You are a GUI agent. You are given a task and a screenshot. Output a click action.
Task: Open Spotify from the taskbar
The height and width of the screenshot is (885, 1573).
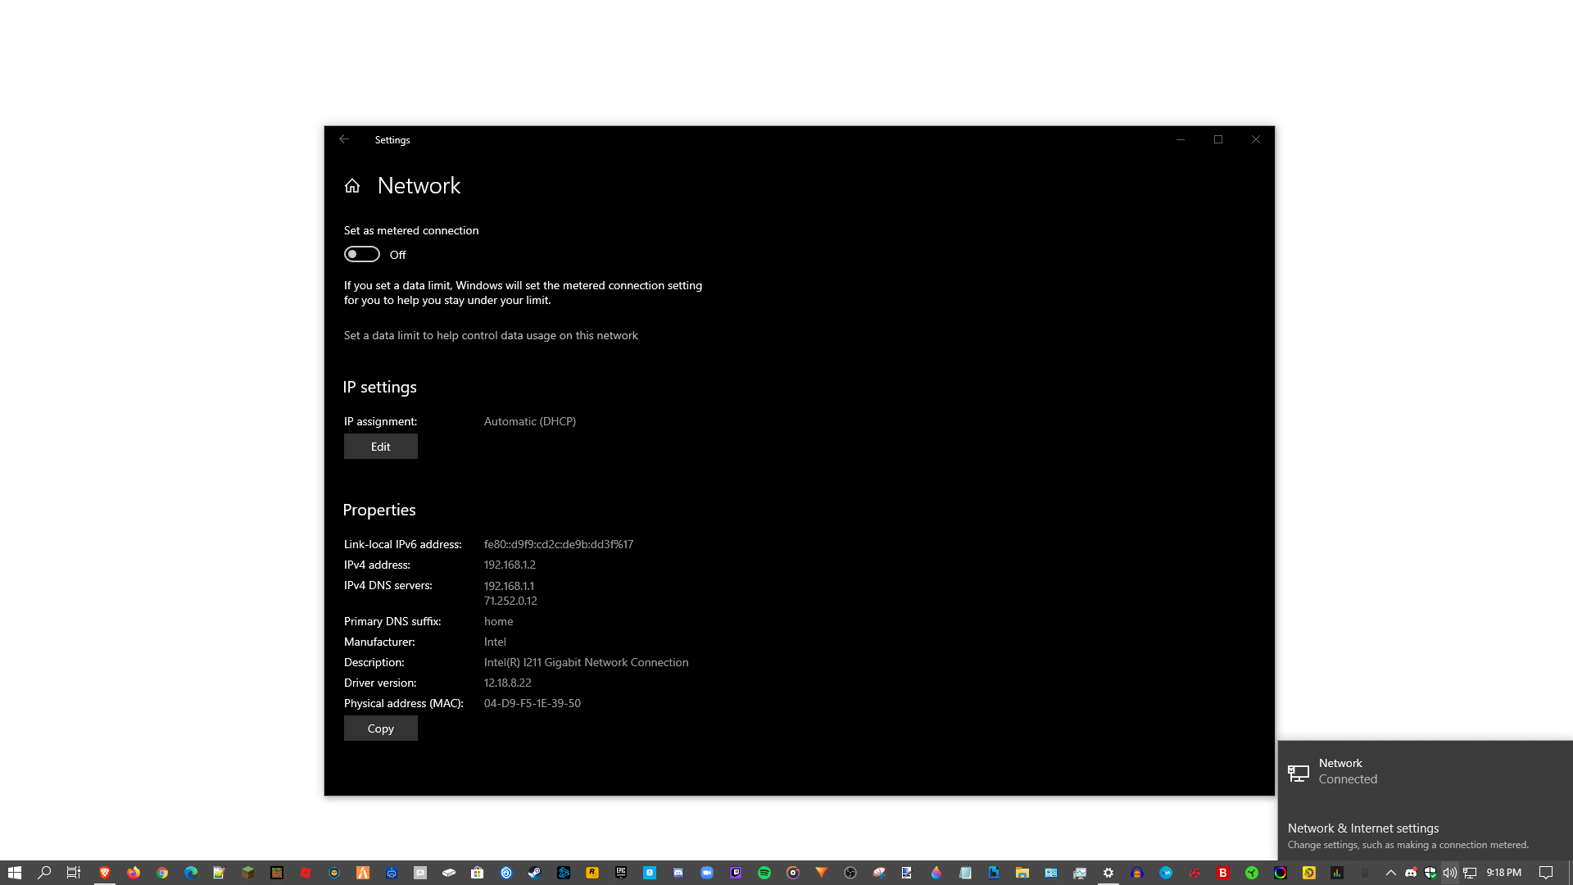[764, 873]
